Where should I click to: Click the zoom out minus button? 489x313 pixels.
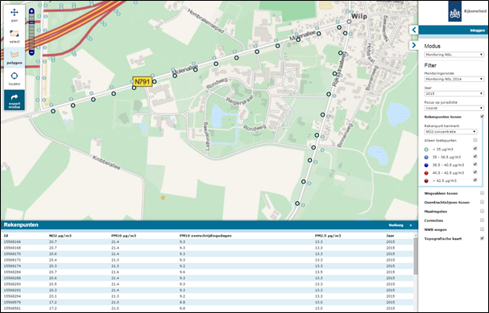[x=31, y=52]
